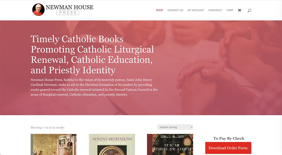Open the CART text link

(x=230, y=10)
